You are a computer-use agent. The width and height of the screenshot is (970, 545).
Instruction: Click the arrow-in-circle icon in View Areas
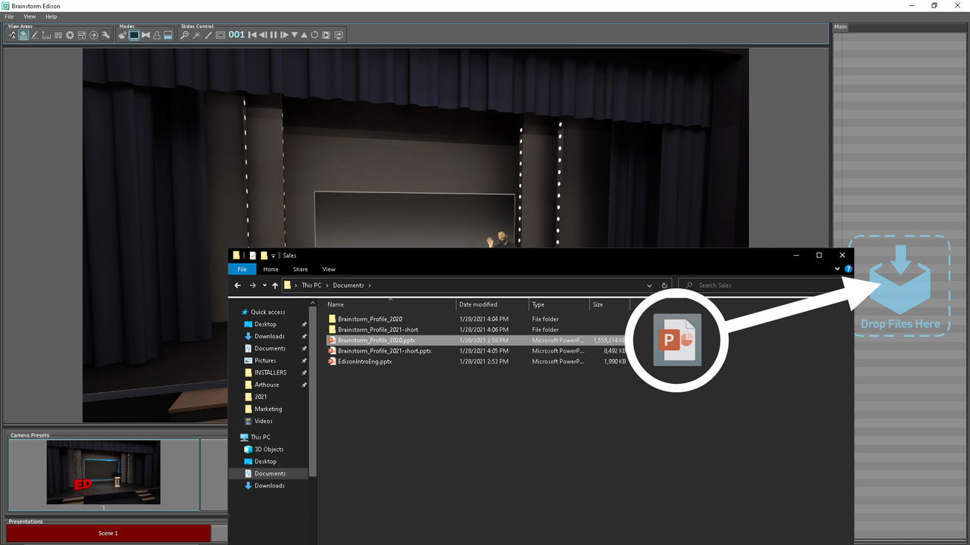(x=93, y=35)
